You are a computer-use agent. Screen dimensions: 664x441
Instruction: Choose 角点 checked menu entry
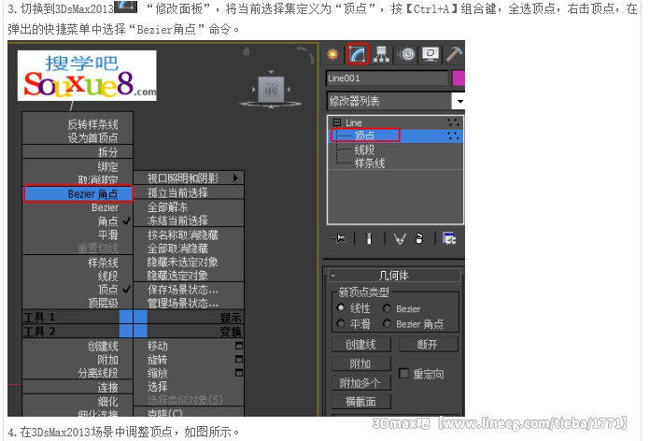(x=108, y=221)
